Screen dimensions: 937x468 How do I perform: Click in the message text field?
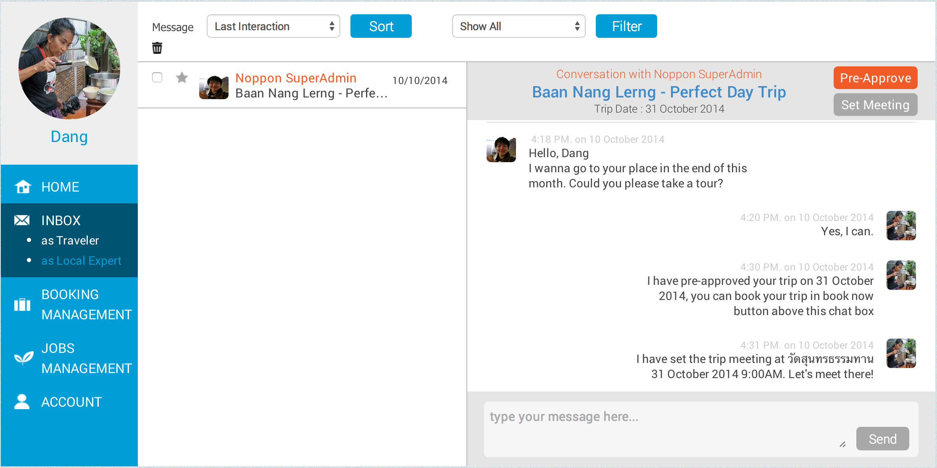click(668, 429)
